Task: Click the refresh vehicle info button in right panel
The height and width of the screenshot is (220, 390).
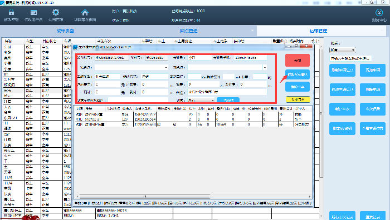Action: (x=342, y=70)
